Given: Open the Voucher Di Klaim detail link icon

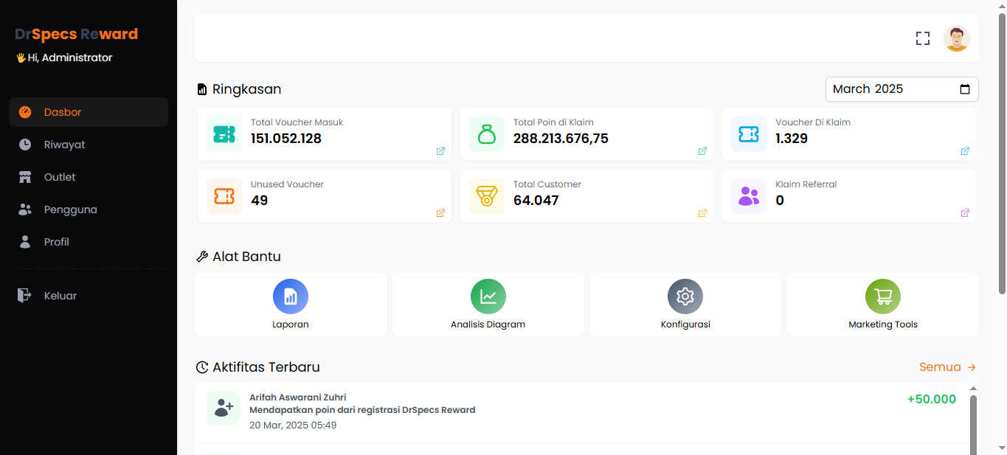Looking at the screenshot, I should point(965,151).
